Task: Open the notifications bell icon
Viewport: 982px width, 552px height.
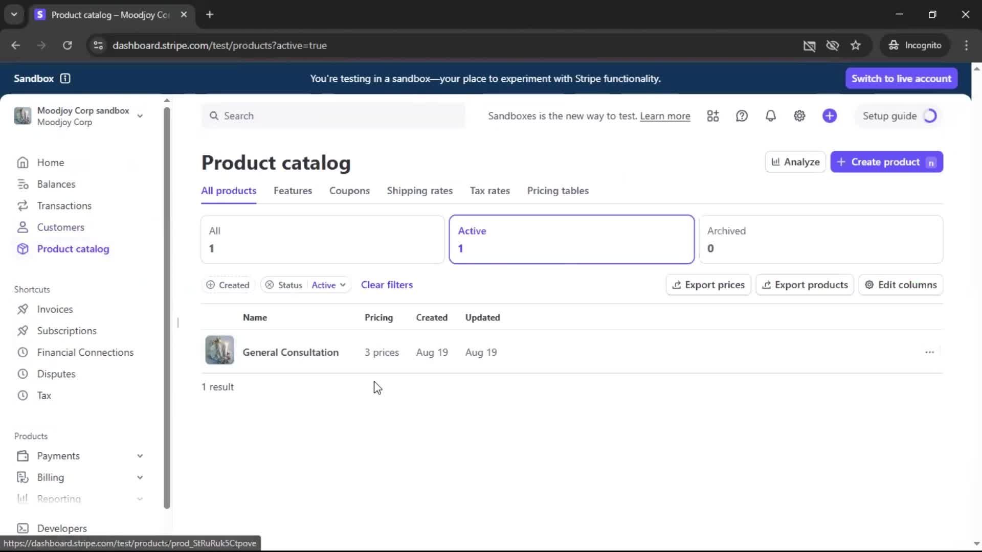Action: tap(770, 116)
